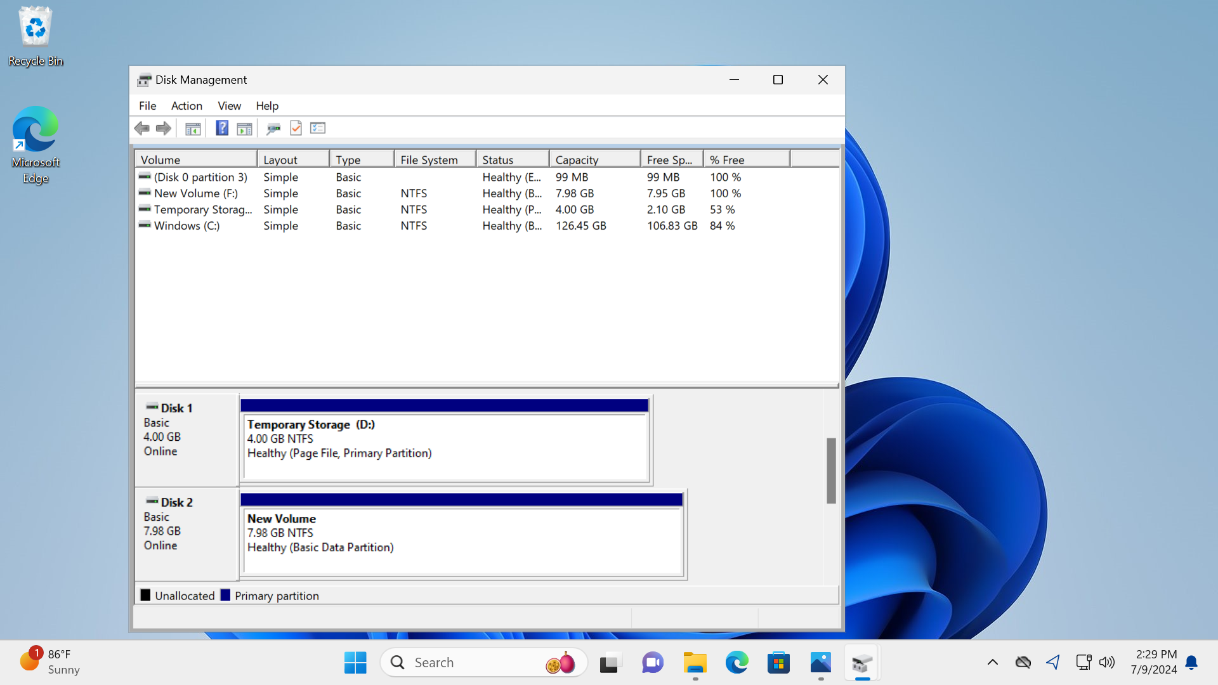The image size is (1218, 685).
Task: Select the Temporary Storage (D:) partition block
Action: point(445,447)
